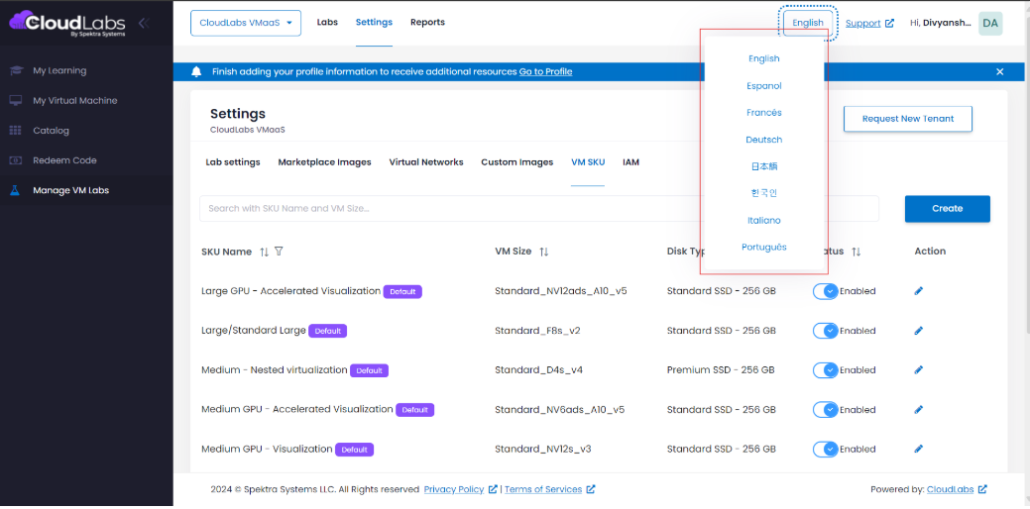Edit Large GPU - Accelerated Visualization SKU
Screen dimensions: 1030x509
click(x=918, y=290)
